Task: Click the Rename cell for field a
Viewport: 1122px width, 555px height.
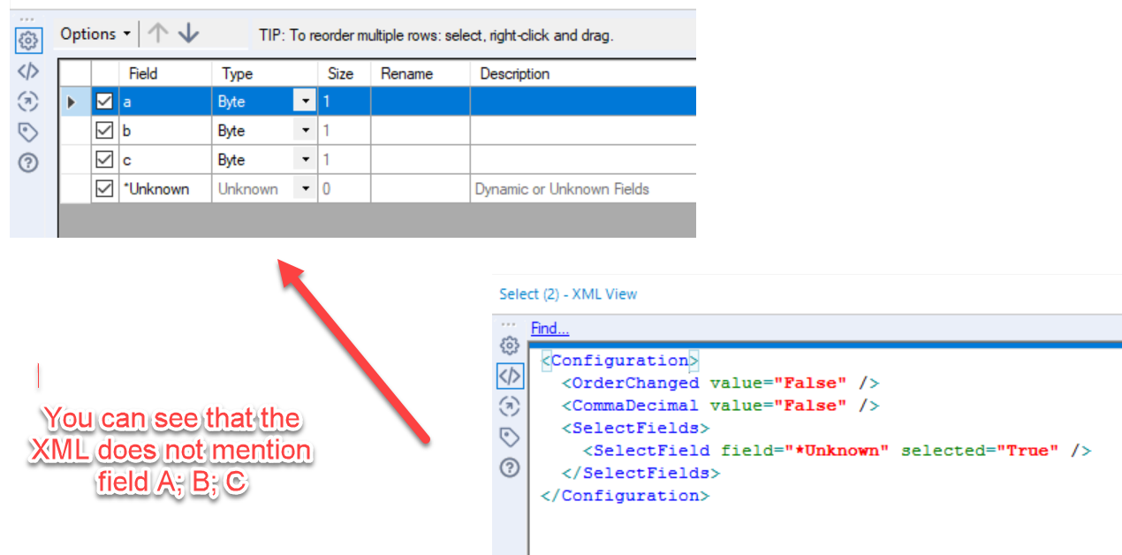Action: [x=420, y=101]
